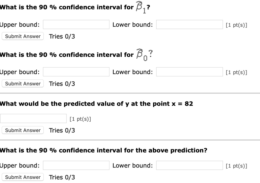Image resolution: width=260 pixels, height=183 pixels.
Task: Submit Answer for the β1 confidence interval
Action: 23,36
